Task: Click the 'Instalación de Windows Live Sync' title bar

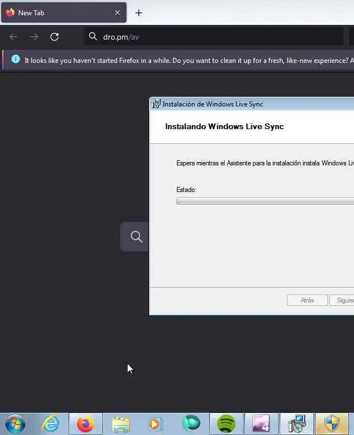Action: coord(251,104)
